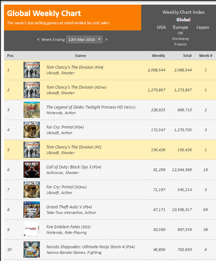
Task: Open Tom Clancy's The Division (XOne) title link
Action: (x=76, y=87)
